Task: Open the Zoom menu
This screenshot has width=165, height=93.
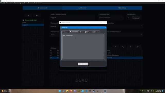Action: 12,3
